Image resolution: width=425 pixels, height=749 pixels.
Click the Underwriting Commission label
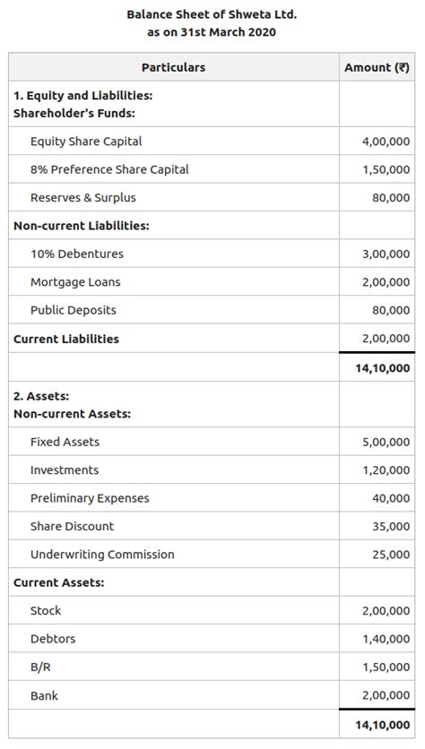(x=102, y=555)
